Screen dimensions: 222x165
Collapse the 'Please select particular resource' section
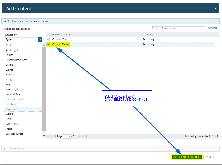5,21
